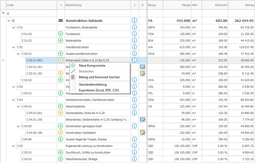Sort by Betrag column header
Screen dimensions: 255x163
[x=241, y=5]
